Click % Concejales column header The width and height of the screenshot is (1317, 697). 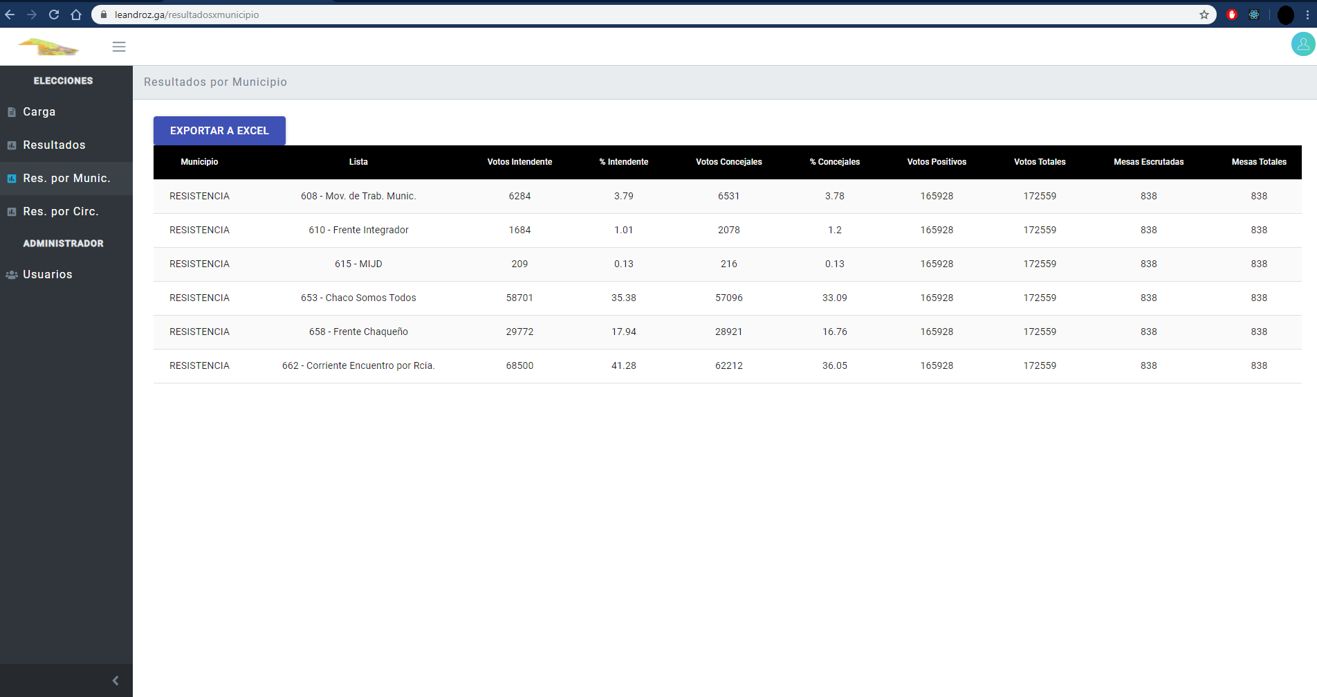tap(835, 162)
